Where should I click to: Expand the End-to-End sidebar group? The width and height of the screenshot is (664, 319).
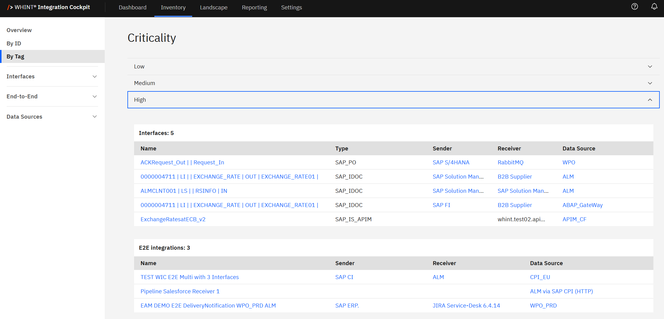(52, 97)
